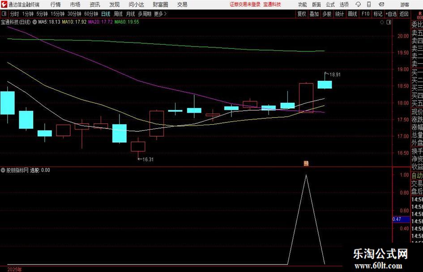This screenshot has height=272, width=423.
Task: Switch to the 1分钟 period tab
Action: tap(28, 14)
